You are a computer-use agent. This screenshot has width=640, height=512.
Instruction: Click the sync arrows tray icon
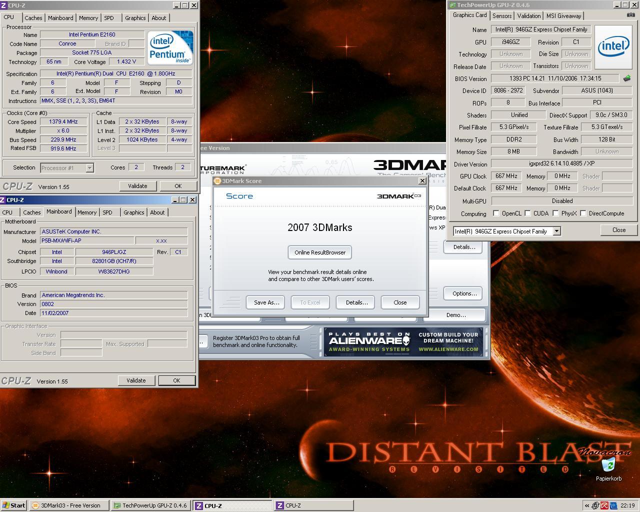click(x=596, y=505)
